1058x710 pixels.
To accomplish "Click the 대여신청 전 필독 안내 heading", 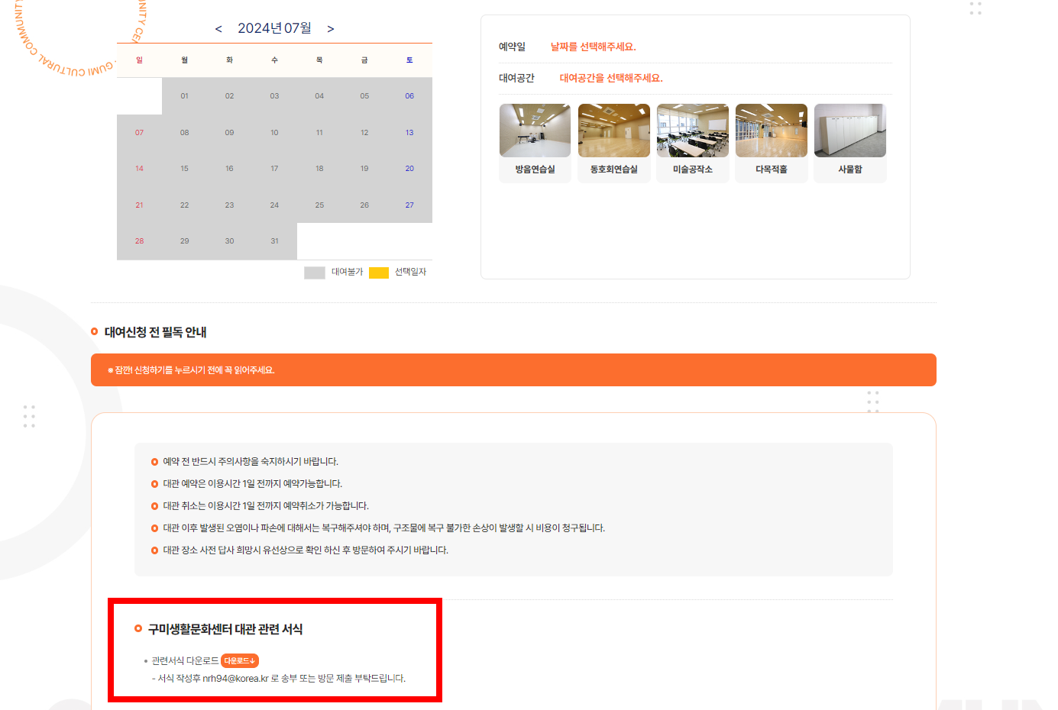I will [155, 332].
